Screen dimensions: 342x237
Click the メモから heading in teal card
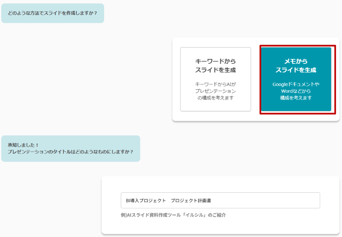pyautogui.click(x=296, y=61)
